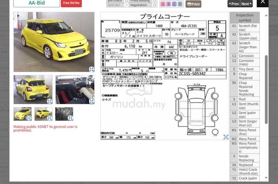
Task: Click the C2 Corrosion (Hole) row
Action: pyautogui.click(x=245, y=62)
